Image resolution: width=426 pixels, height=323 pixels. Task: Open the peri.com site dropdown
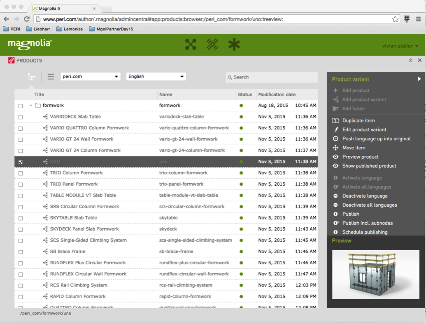[x=90, y=76]
